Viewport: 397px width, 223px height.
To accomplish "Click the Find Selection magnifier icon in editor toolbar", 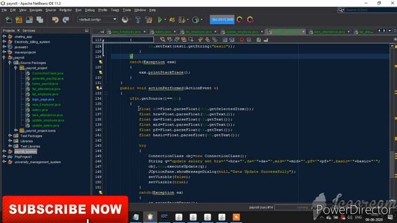I will [163, 40].
